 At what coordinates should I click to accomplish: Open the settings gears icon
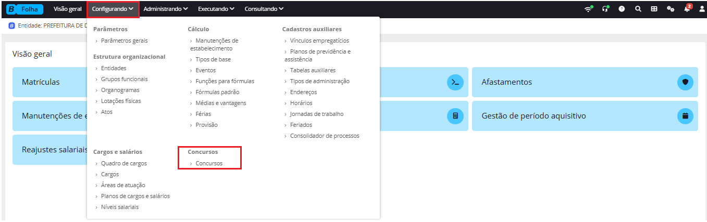[x=671, y=9]
